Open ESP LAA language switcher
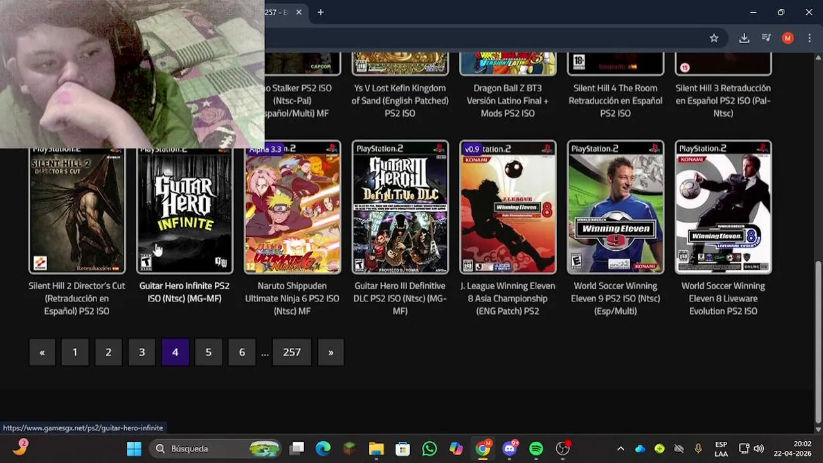 point(721,448)
